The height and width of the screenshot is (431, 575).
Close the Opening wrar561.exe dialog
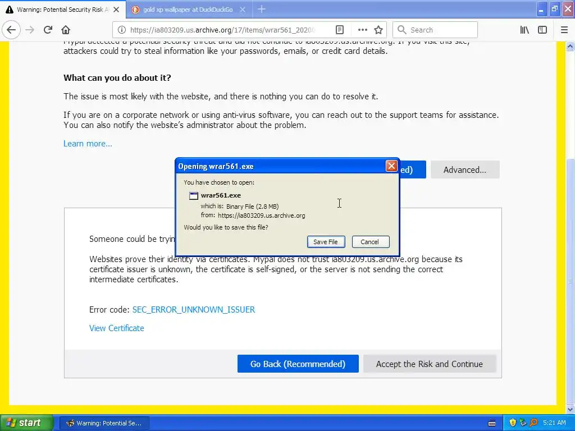coord(391,166)
